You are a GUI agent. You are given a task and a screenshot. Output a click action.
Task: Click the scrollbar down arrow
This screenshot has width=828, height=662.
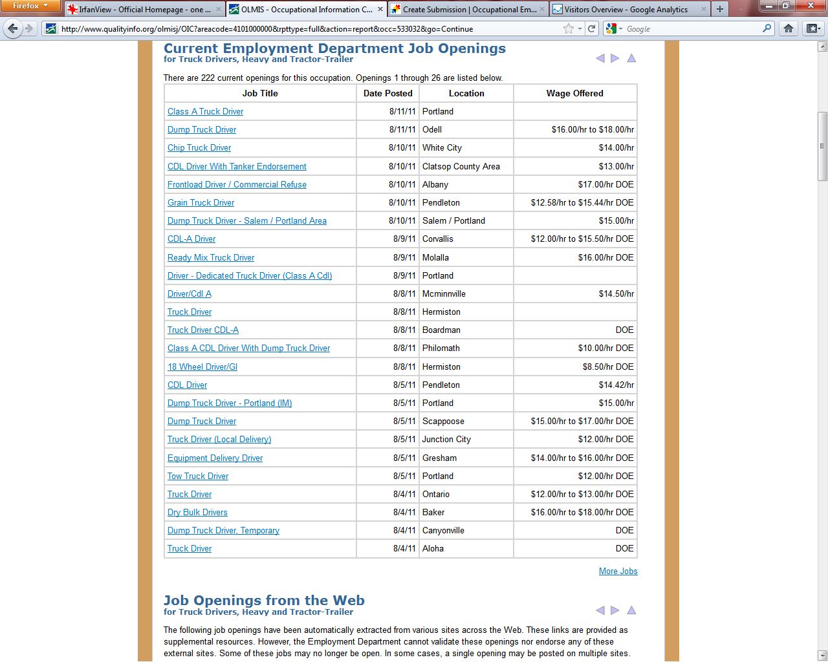click(x=822, y=656)
